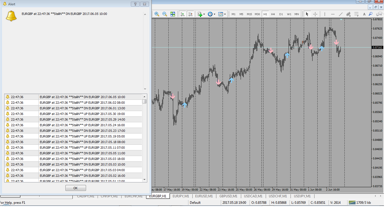Toggle the chart shift icon
The width and height of the screenshot is (387, 208).
tap(190, 14)
